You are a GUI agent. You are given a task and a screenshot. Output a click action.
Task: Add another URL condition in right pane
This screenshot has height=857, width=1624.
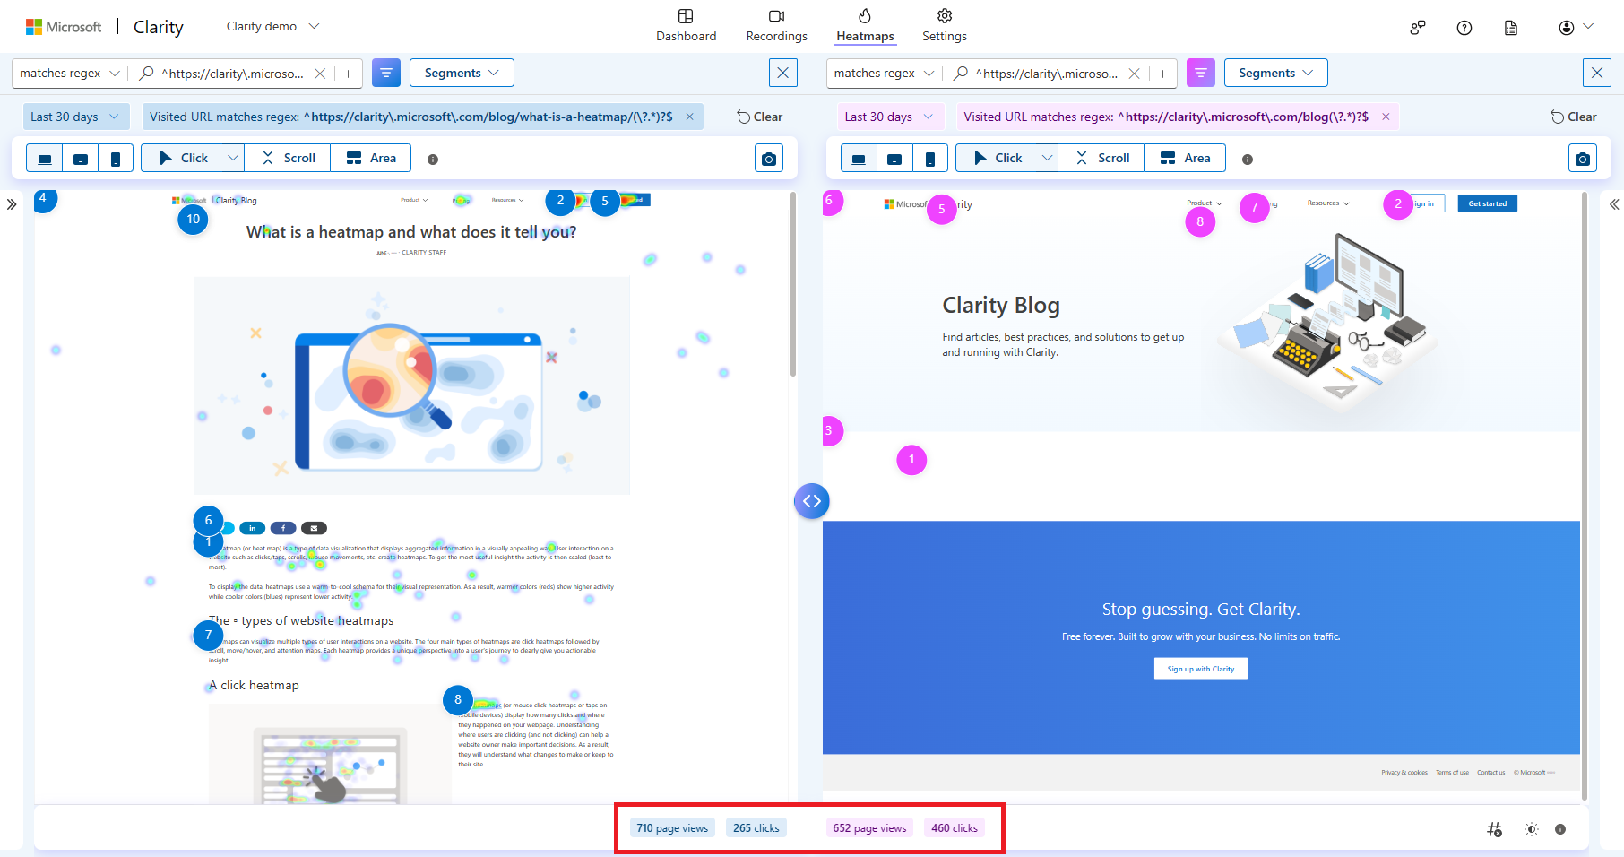[1162, 74]
